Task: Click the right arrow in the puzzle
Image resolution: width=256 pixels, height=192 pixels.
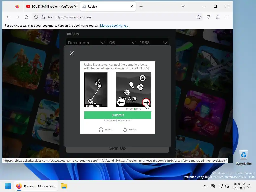Action: point(146,102)
